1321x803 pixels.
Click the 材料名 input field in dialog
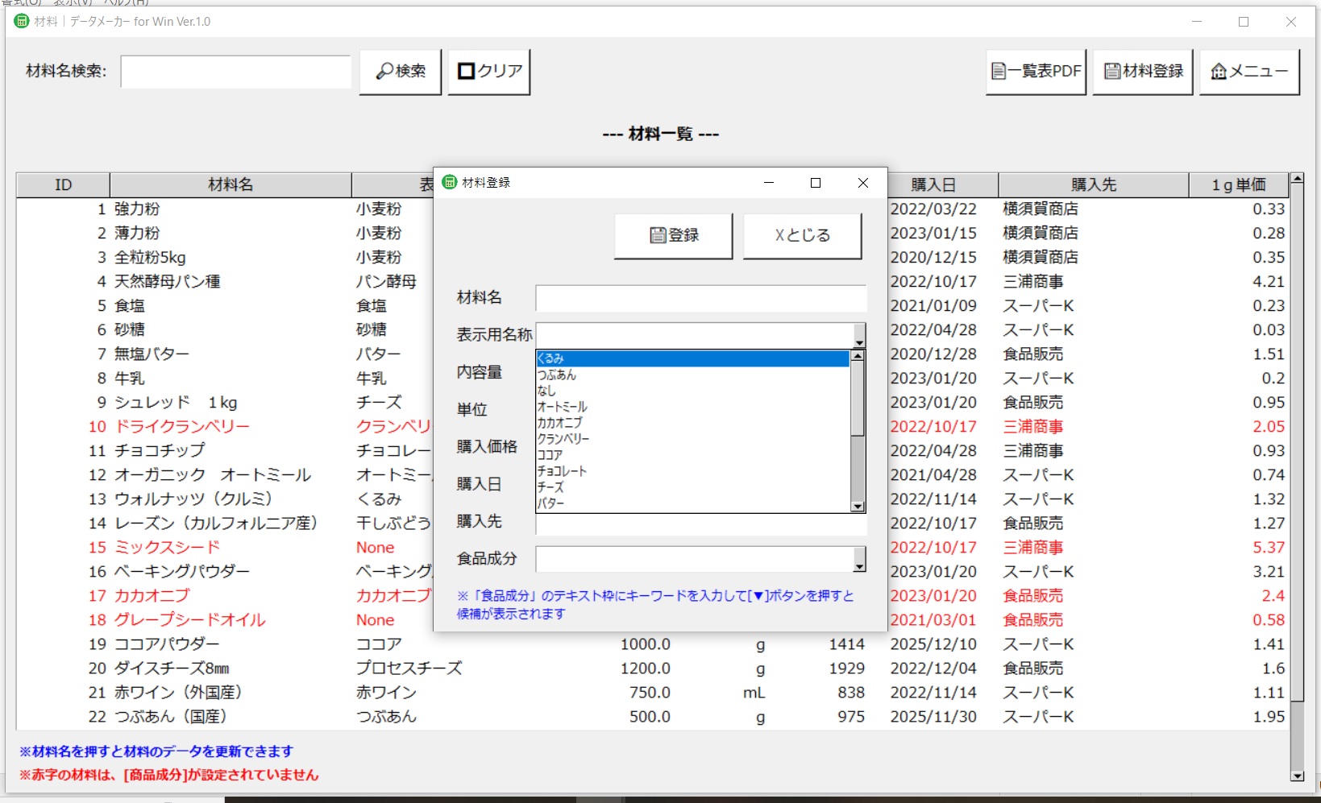pyautogui.click(x=701, y=298)
